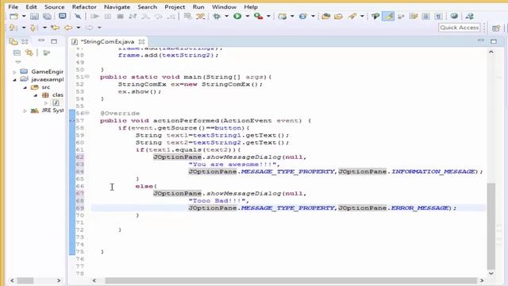Click the Step Return icon
Screen dimensions: 508x286
pyautogui.click(x=171, y=16)
